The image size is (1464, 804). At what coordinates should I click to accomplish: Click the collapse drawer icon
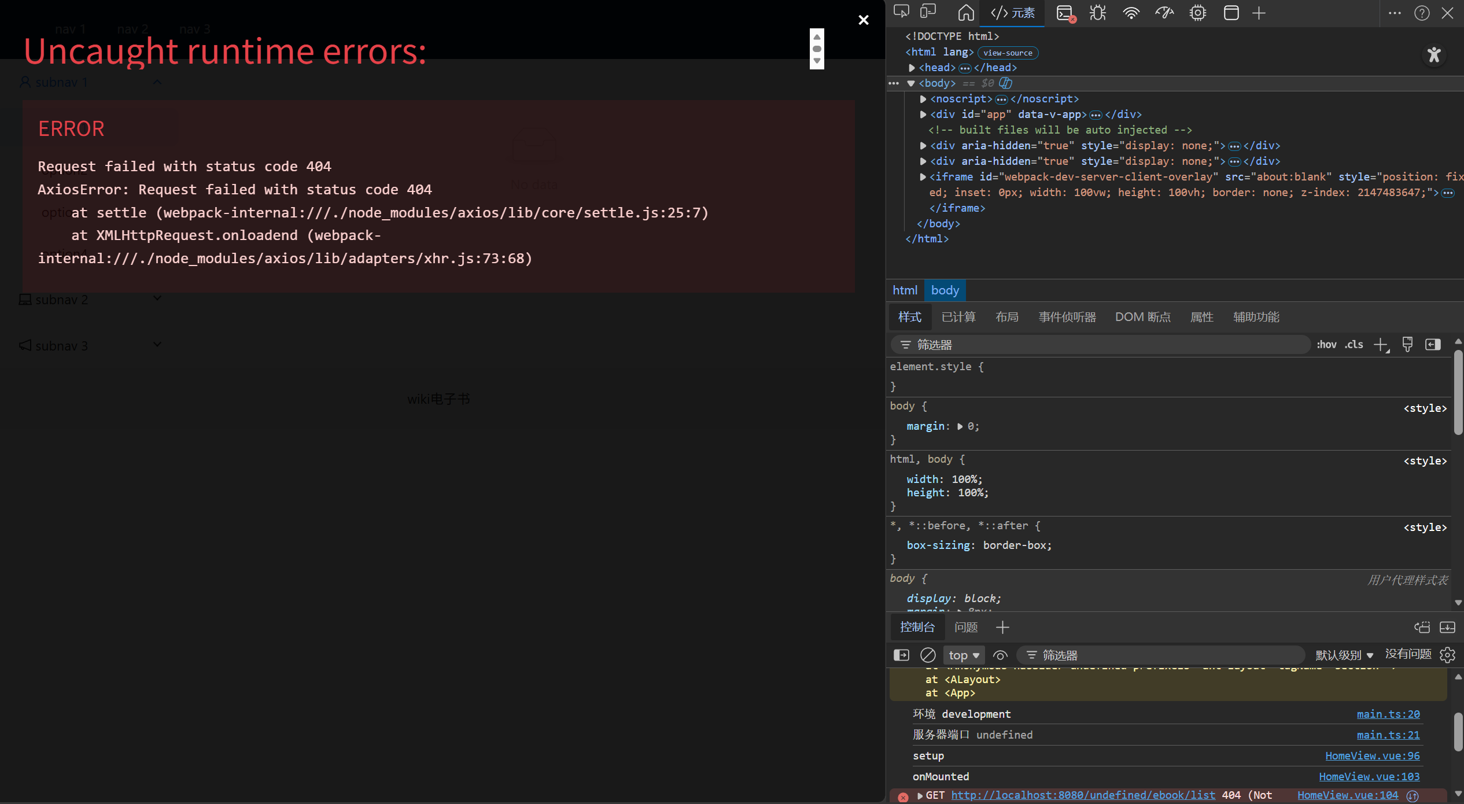coord(1447,627)
